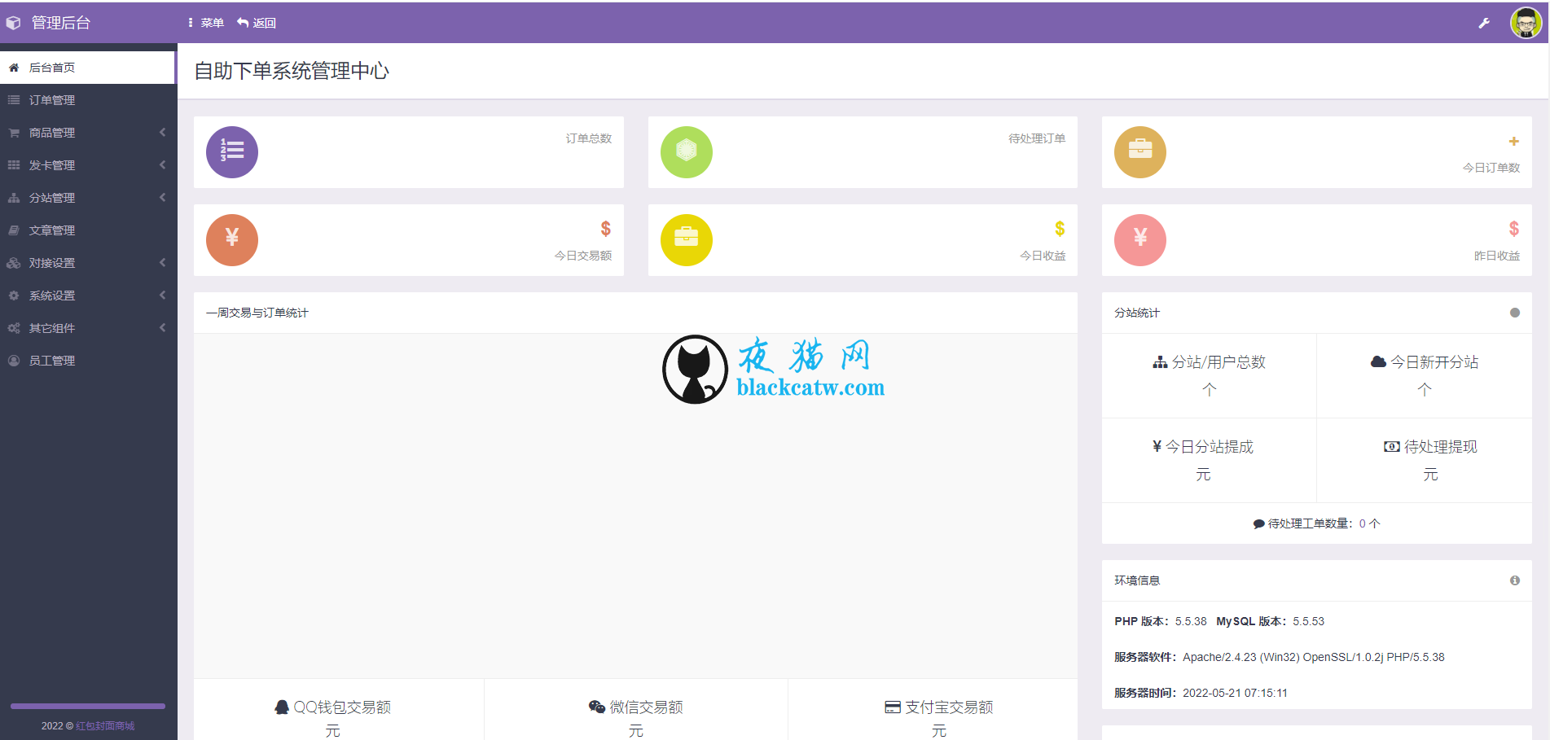Click the 返回 back link
The height and width of the screenshot is (740, 1550).
click(257, 23)
